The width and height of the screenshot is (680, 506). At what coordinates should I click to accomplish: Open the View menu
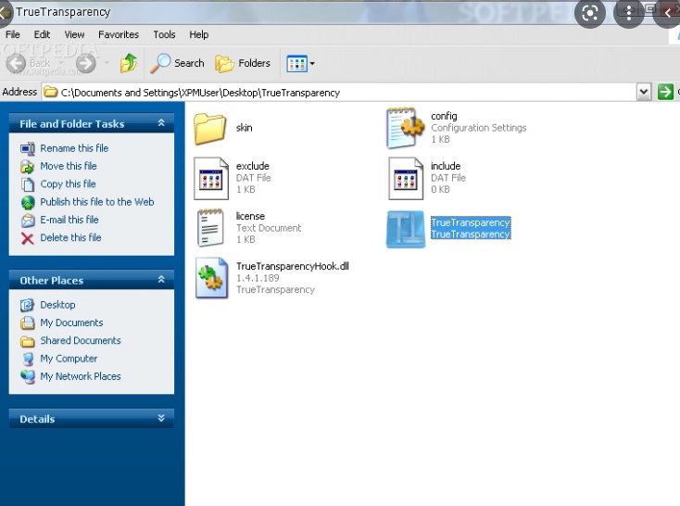pos(74,34)
